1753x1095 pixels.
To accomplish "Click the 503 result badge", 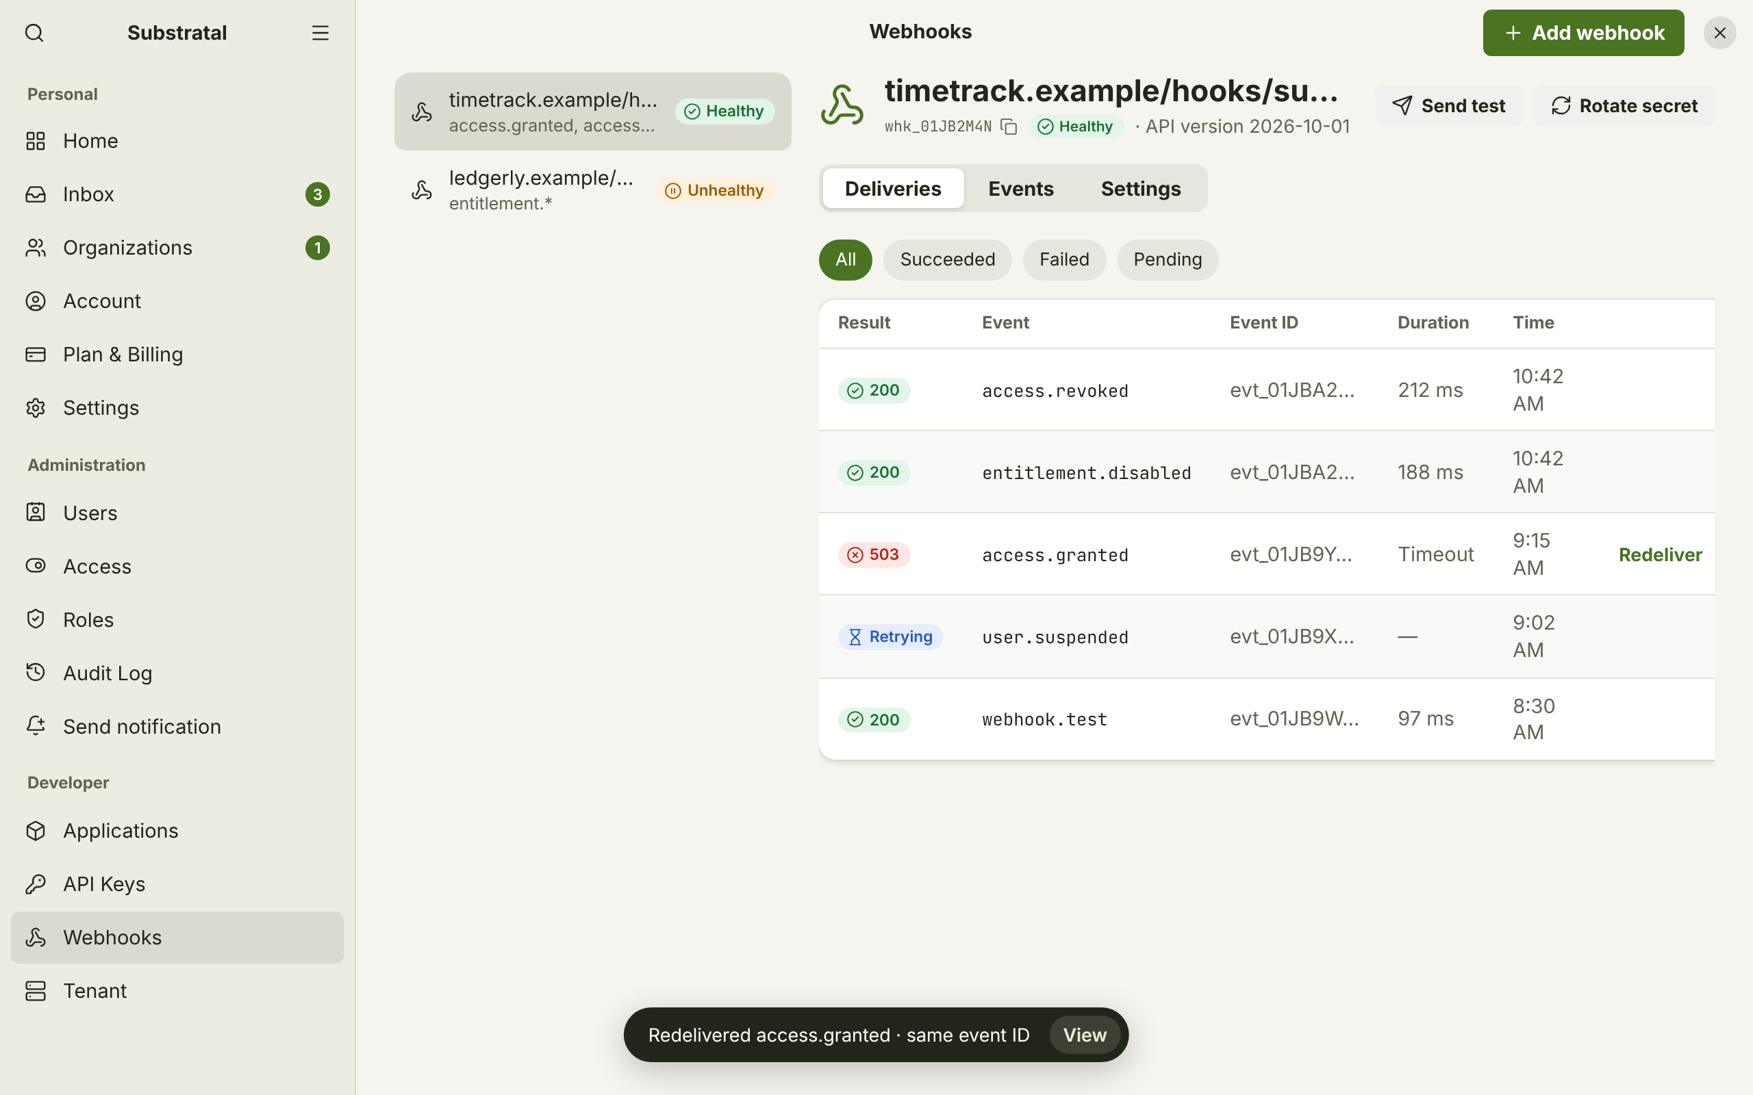I will (874, 554).
